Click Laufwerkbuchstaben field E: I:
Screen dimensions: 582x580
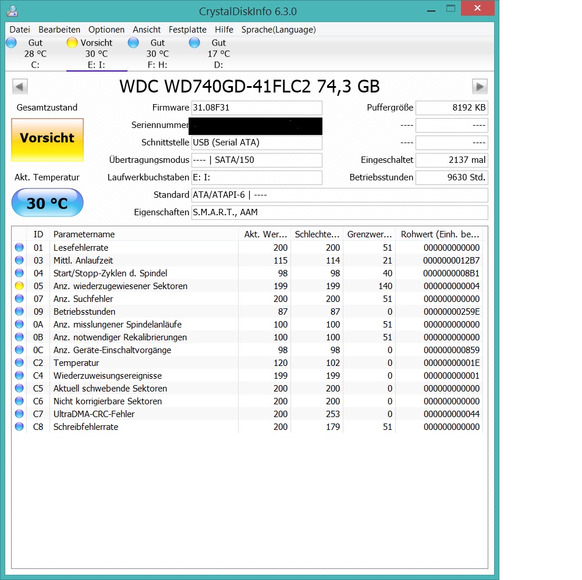coord(257,177)
